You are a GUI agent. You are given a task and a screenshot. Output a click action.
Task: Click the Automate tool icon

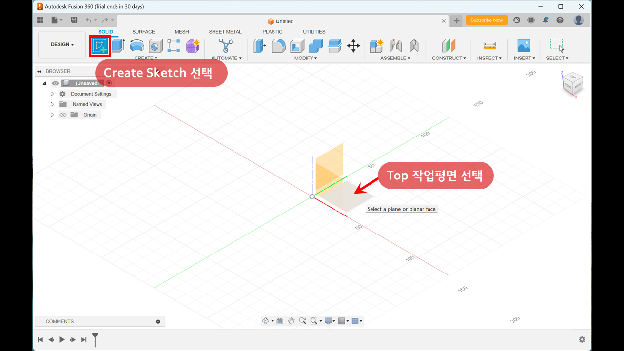(x=226, y=46)
